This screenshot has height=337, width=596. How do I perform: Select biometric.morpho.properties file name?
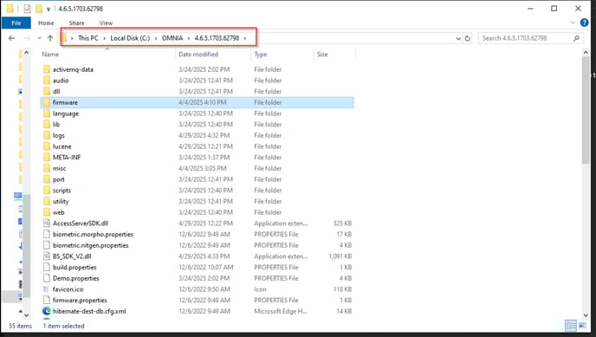coord(94,235)
